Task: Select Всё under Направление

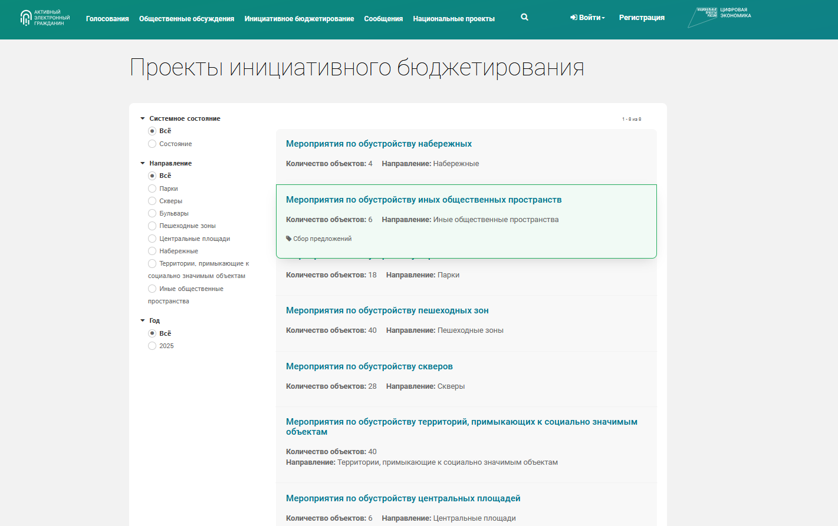Action: coord(152,176)
